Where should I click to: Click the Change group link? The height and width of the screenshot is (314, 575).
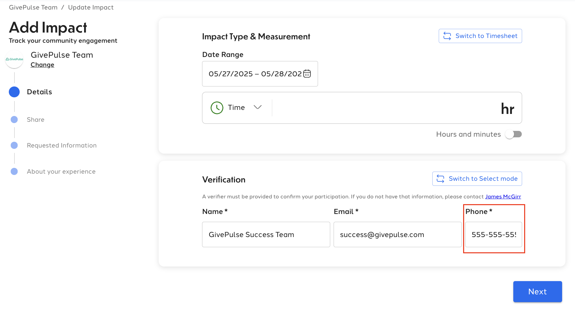pos(42,65)
